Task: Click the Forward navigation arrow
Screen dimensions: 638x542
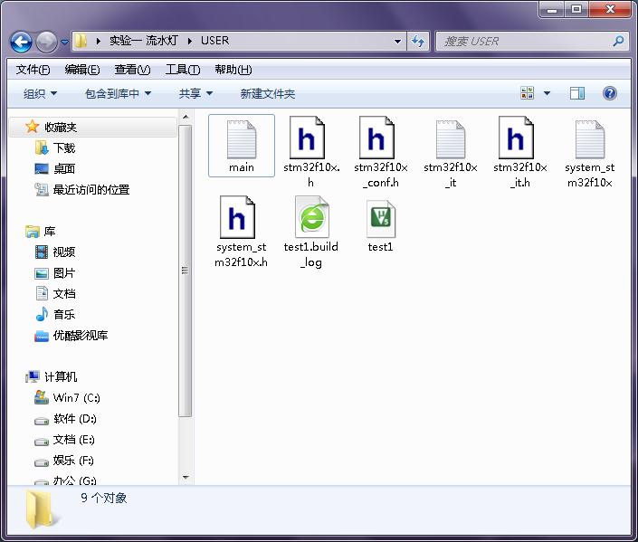Action: (46, 42)
